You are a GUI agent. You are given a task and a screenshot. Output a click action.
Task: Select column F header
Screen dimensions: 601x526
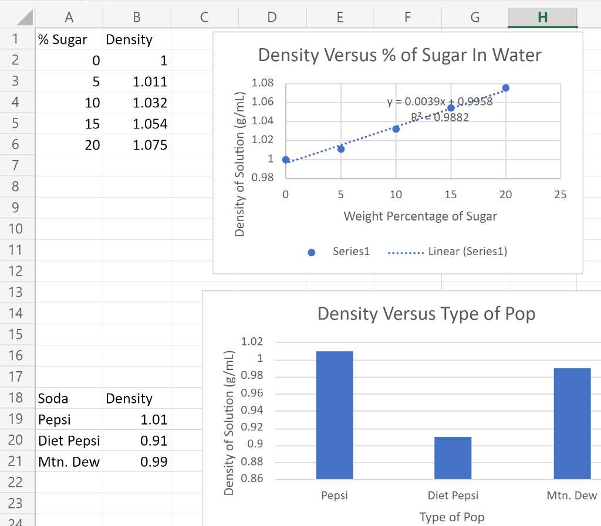point(407,17)
